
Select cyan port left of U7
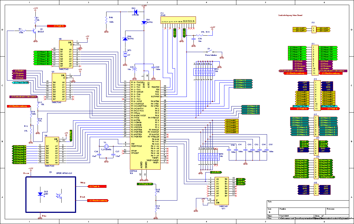[21, 82]
